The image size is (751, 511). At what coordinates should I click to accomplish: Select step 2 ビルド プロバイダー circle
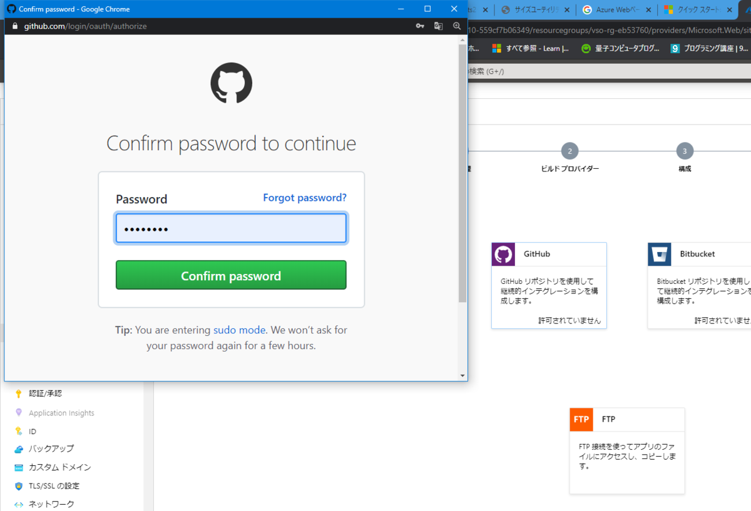(570, 151)
